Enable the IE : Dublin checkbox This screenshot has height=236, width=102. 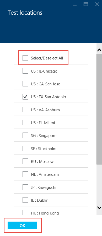click(25, 200)
